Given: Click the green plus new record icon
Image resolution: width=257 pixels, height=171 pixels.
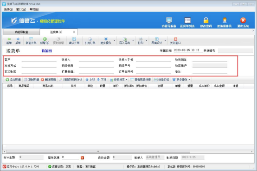Looking at the screenshot, I should coord(45,39).
